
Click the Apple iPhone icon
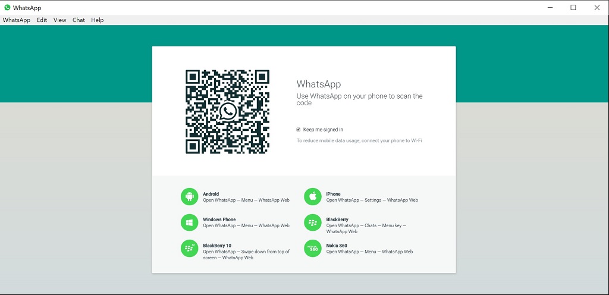tap(313, 196)
